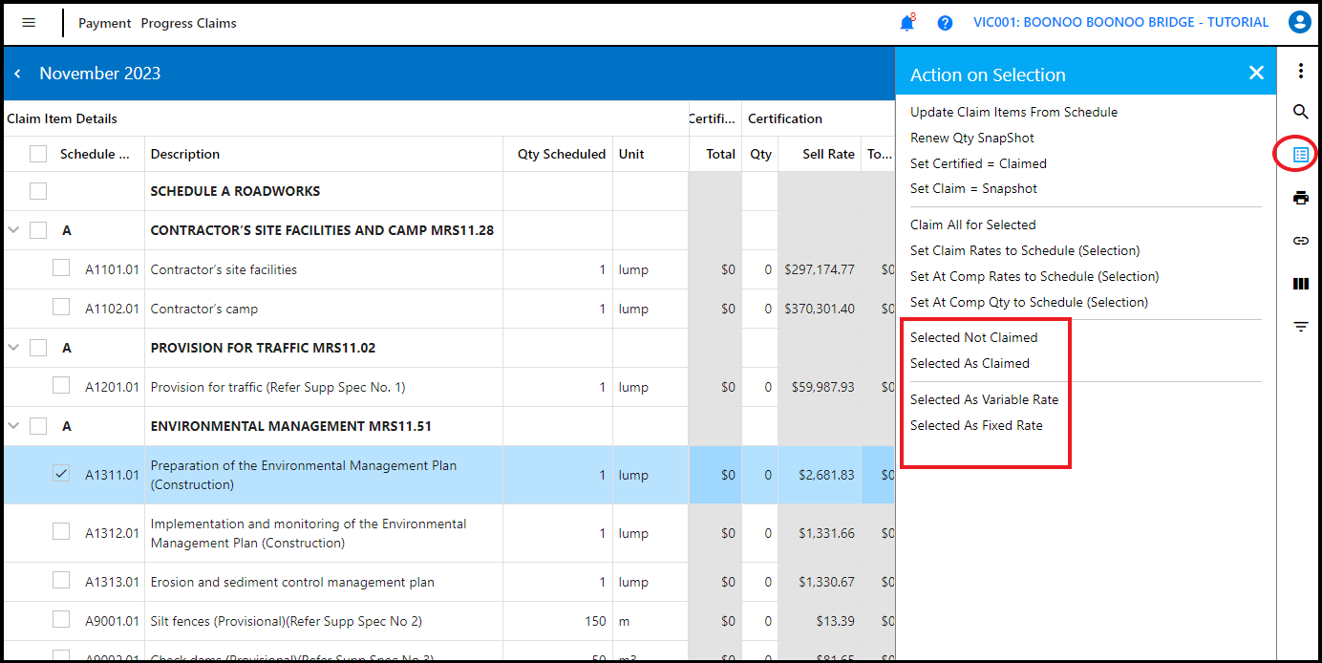Choose Selected Not Claimed
Image resolution: width=1322 pixels, height=663 pixels.
[x=973, y=337]
